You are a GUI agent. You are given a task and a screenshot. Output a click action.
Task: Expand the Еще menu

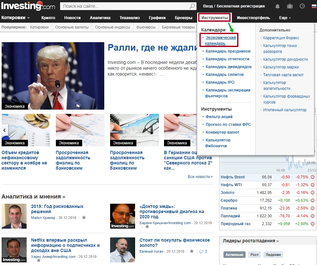[x=285, y=18]
